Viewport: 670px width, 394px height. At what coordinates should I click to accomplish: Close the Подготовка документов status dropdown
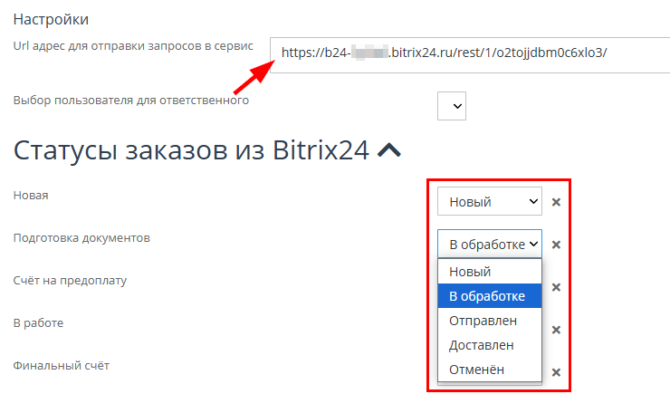pos(489,245)
